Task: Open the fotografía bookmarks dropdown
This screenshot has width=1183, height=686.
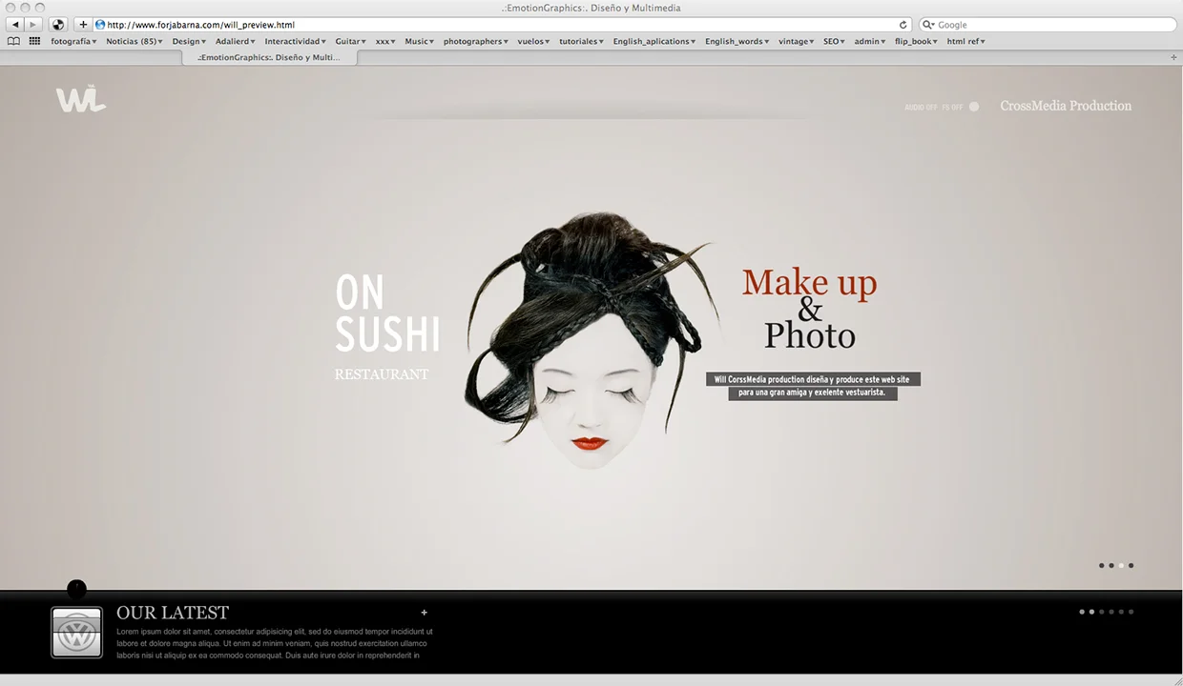Action: (73, 41)
